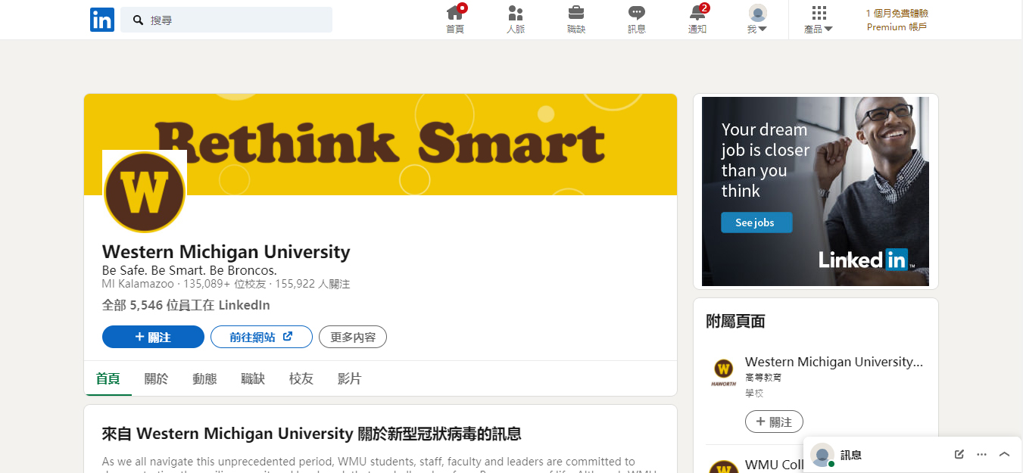Click the 附屬頁面 heading text
Image resolution: width=1023 pixels, height=473 pixels.
pos(735,321)
